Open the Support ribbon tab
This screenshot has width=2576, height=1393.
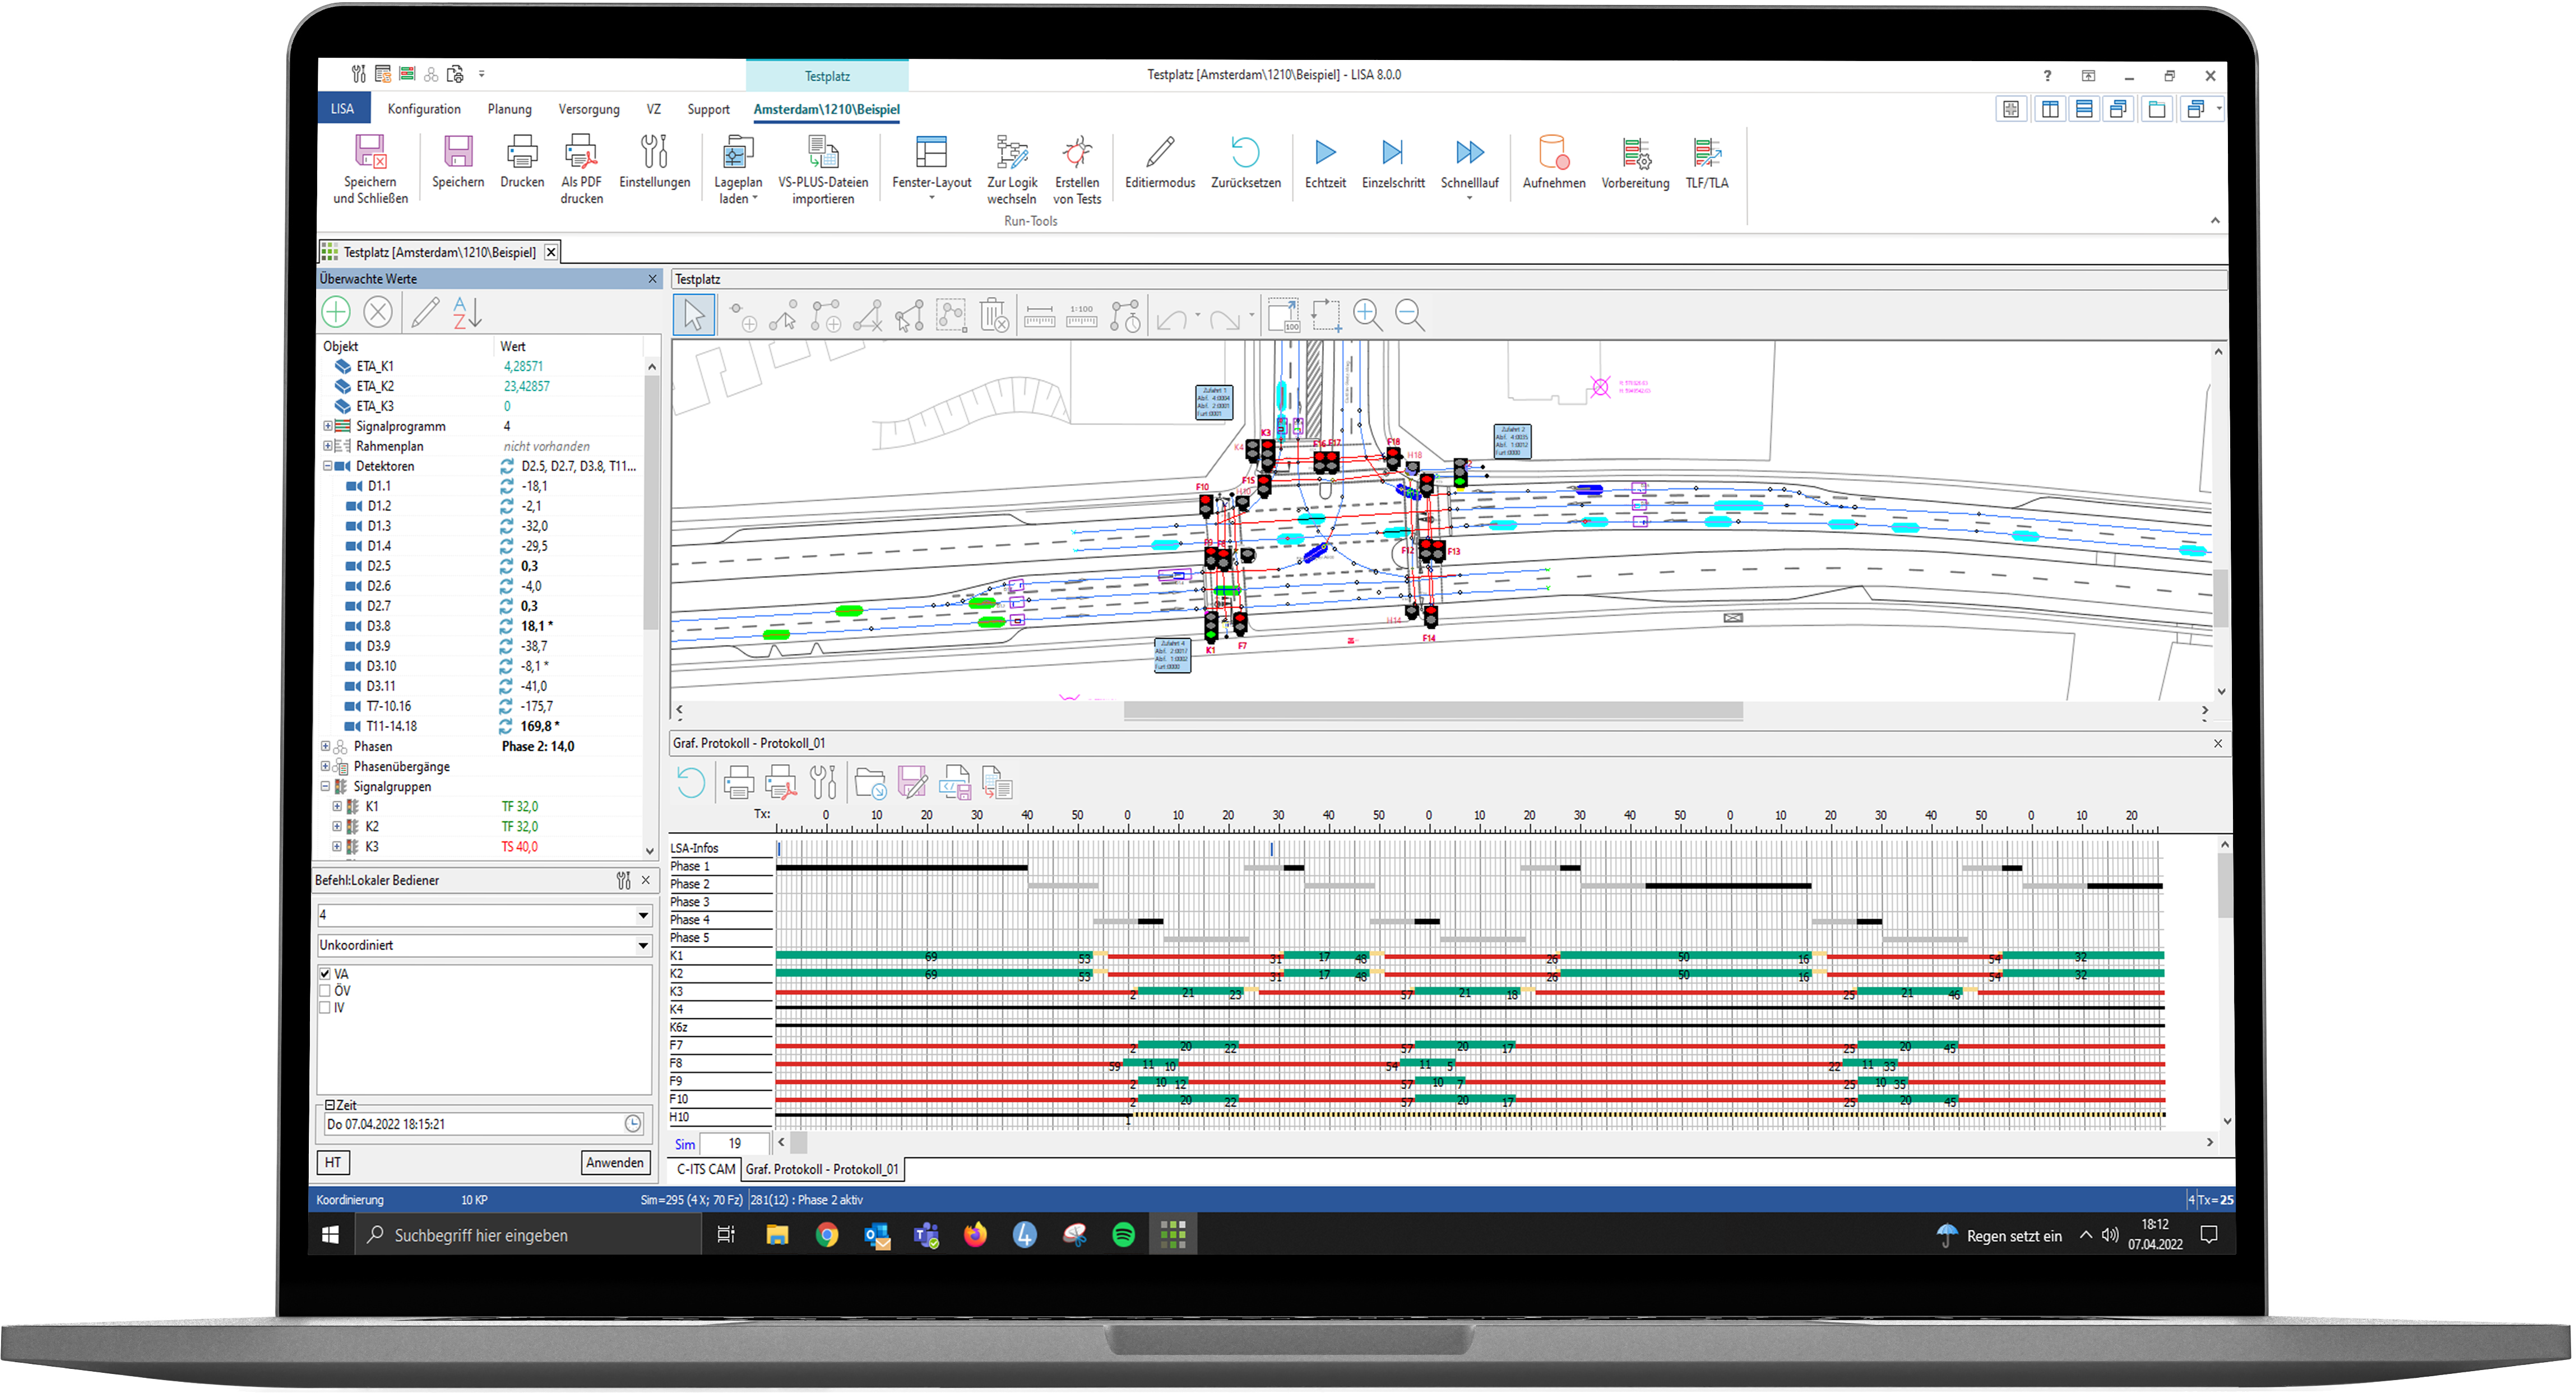point(708,109)
